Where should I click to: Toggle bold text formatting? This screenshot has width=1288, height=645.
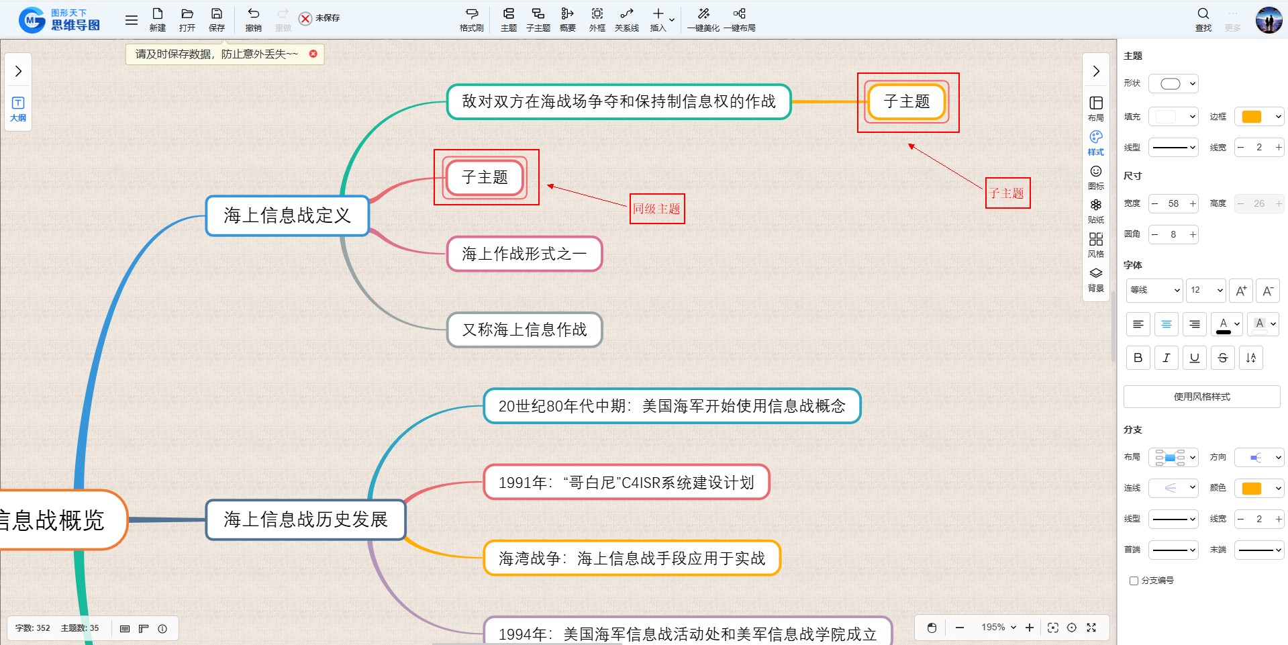point(1138,358)
